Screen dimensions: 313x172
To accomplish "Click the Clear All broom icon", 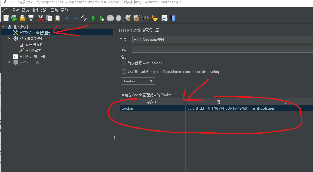I will pyautogui.click(x=155, y=18).
